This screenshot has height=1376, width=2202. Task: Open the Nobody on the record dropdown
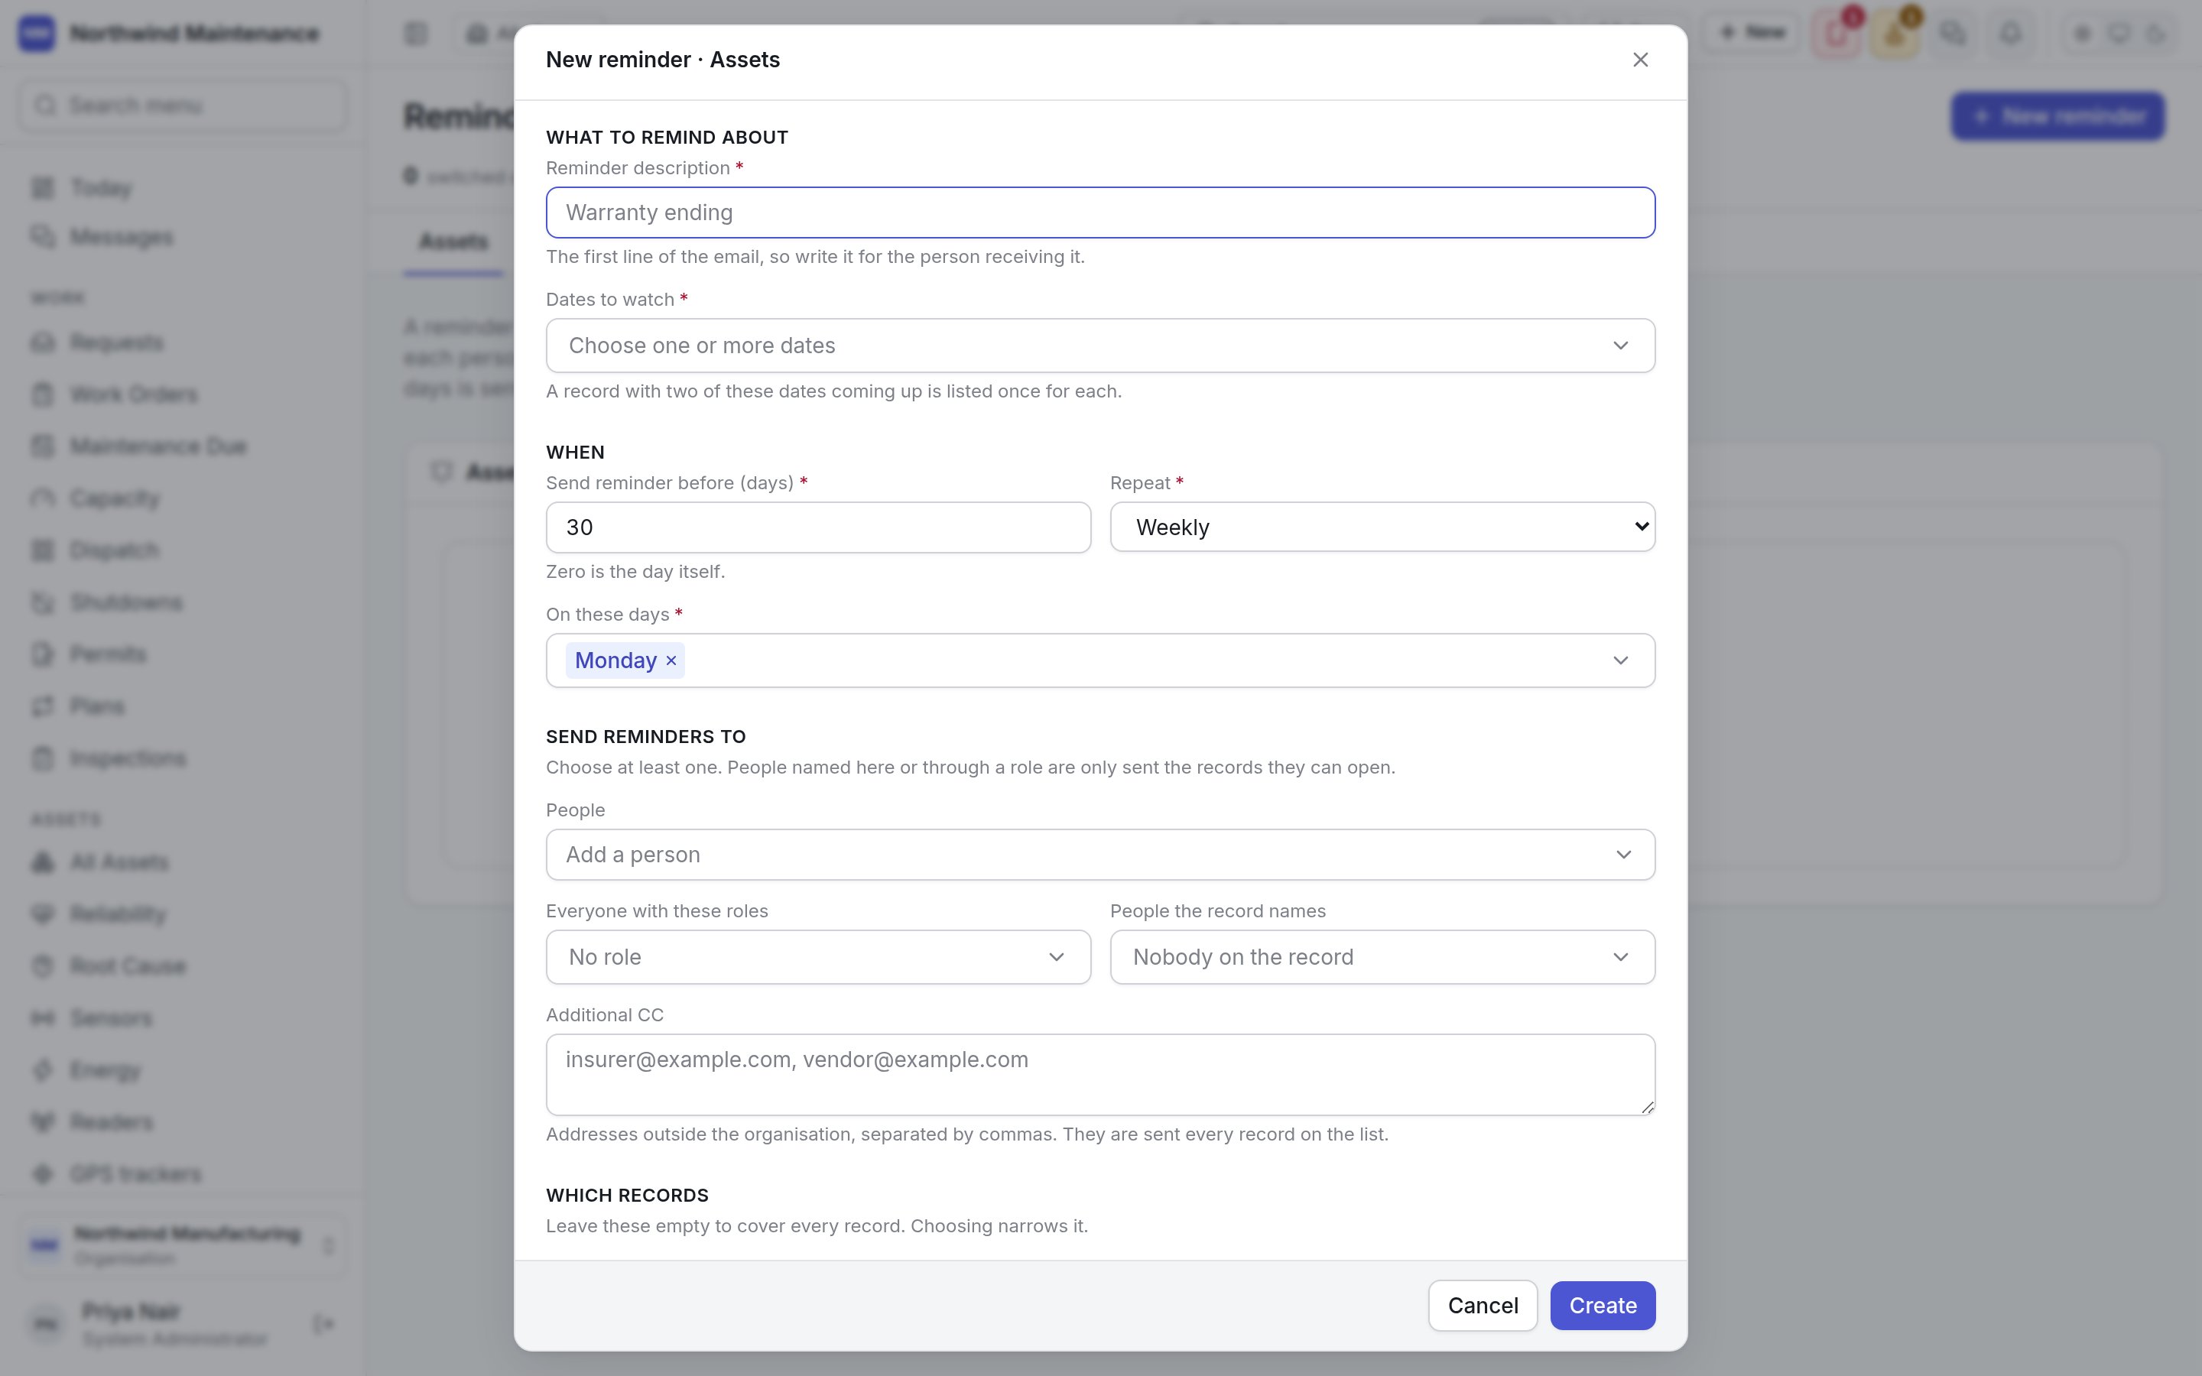[1382, 957]
